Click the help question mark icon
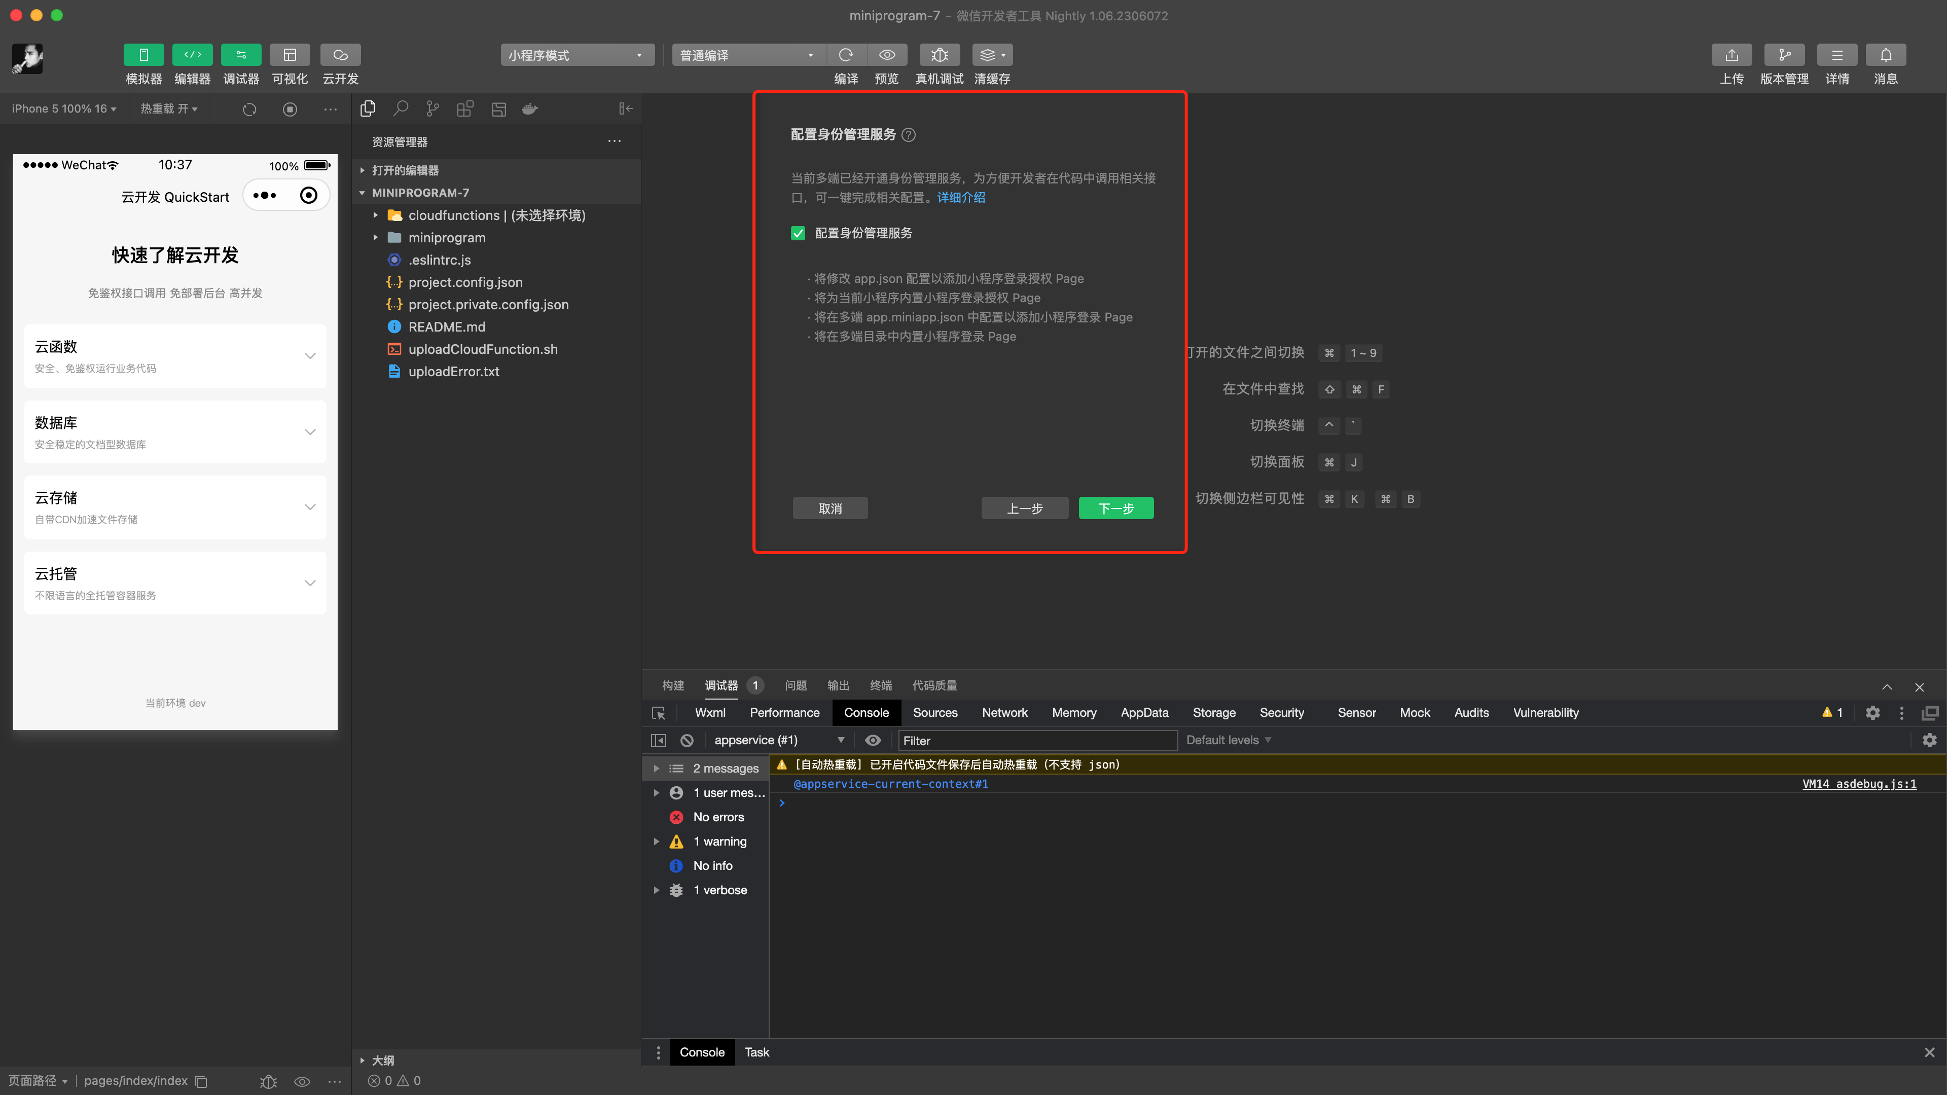The height and width of the screenshot is (1095, 1947). 909,134
